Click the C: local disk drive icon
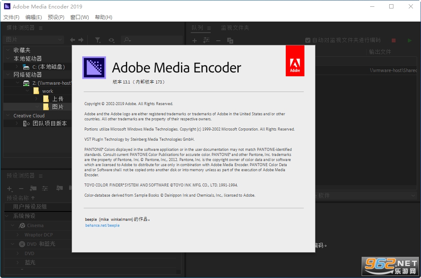The image size is (421, 278). (x=26, y=67)
